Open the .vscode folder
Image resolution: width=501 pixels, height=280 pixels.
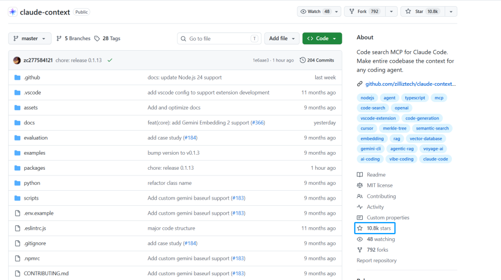coord(32,92)
